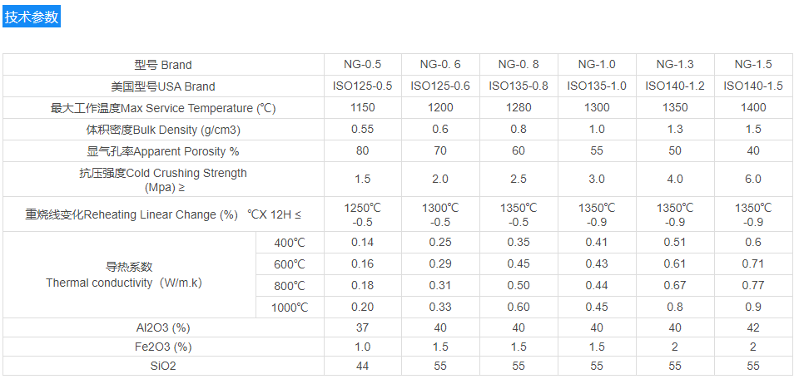Select the Apparent Porosity row label
This screenshot has height=379, width=799.
(x=163, y=151)
